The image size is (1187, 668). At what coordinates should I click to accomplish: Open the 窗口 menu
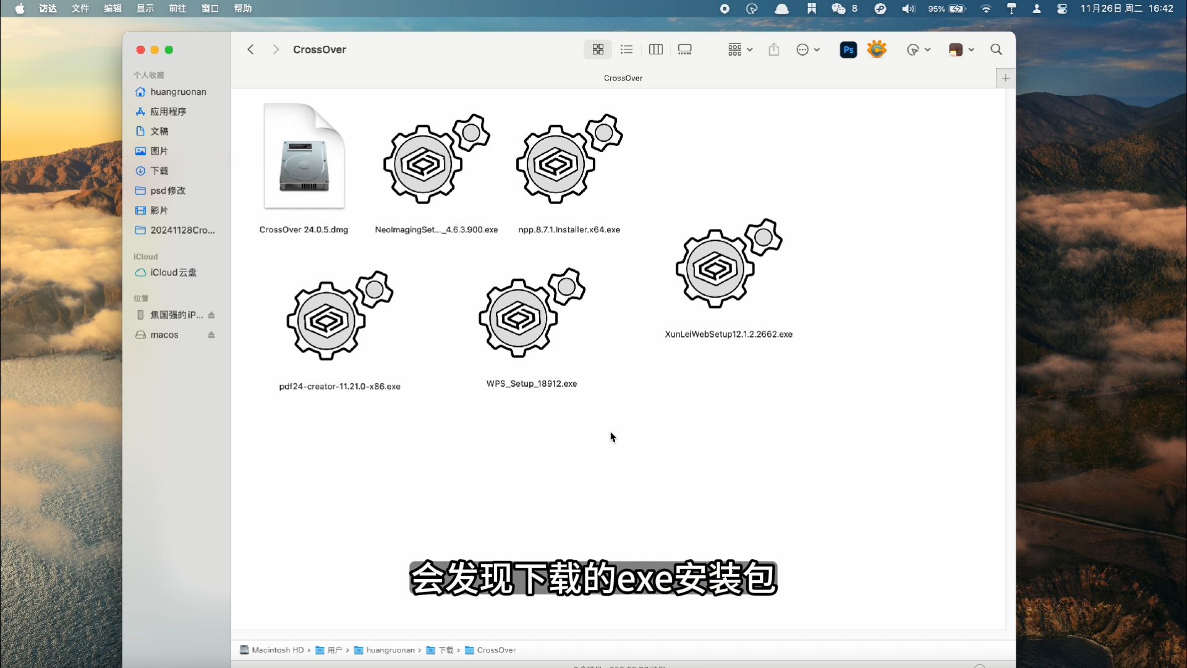click(210, 9)
